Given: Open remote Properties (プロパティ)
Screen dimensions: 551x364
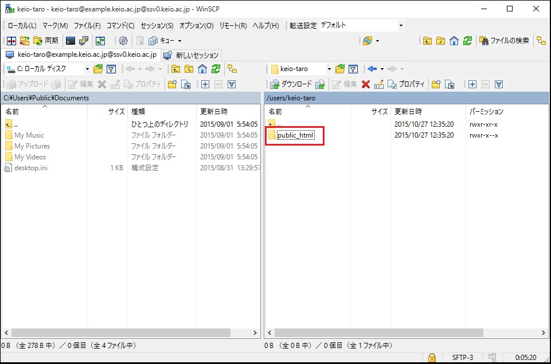Looking at the screenshot, I should coord(406,84).
